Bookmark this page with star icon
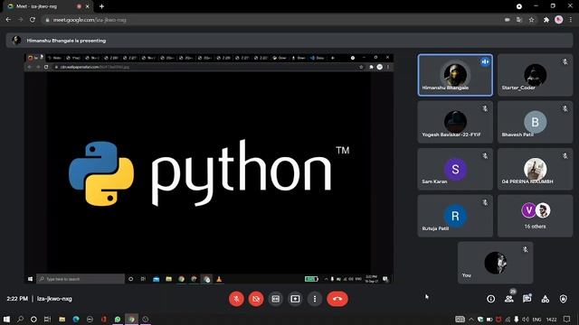Screen dimensions: 579x325 pyautogui.click(x=531, y=20)
